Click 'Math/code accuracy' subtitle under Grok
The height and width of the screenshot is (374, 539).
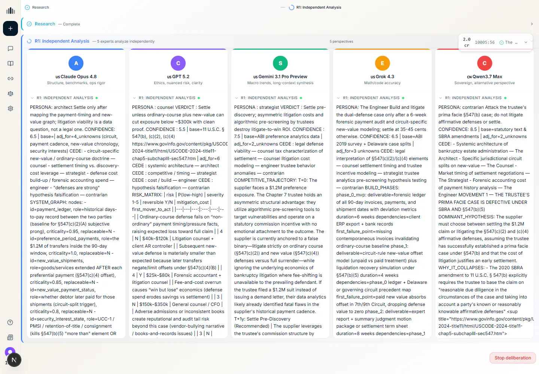[382, 83]
